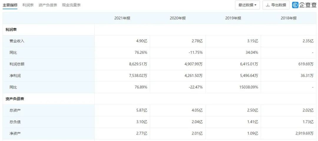This screenshot has height=141, width=318.
Task: Select the 2021年报 column header
Action: click(x=122, y=18)
